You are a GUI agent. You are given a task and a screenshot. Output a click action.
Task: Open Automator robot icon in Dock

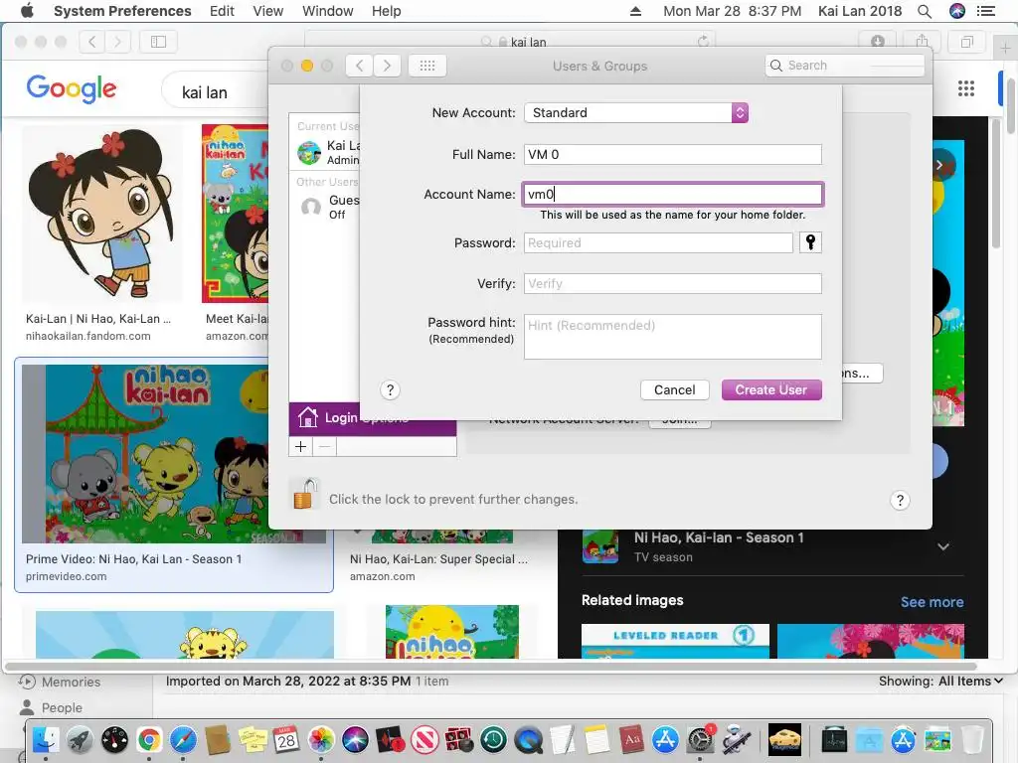pyautogui.click(x=735, y=739)
